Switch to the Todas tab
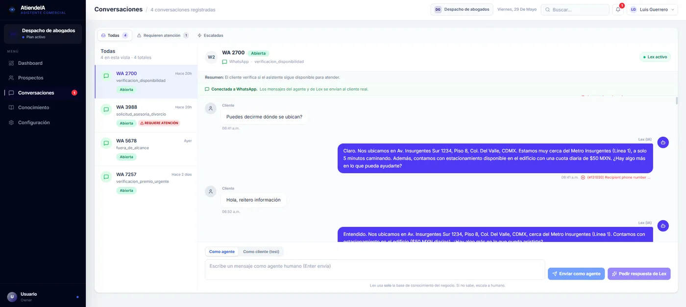Image resolution: width=686 pixels, height=307 pixels. (115, 35)
